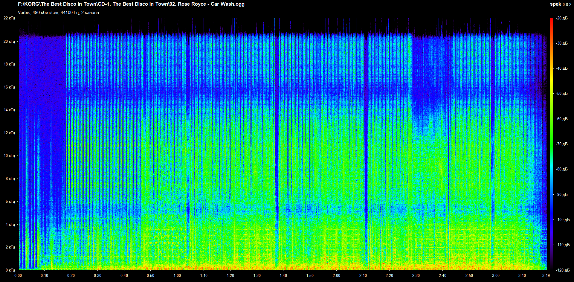The image size is (574, 282).
Task: Click the -60 дБ legend label
Action: [x=562, y=119]
